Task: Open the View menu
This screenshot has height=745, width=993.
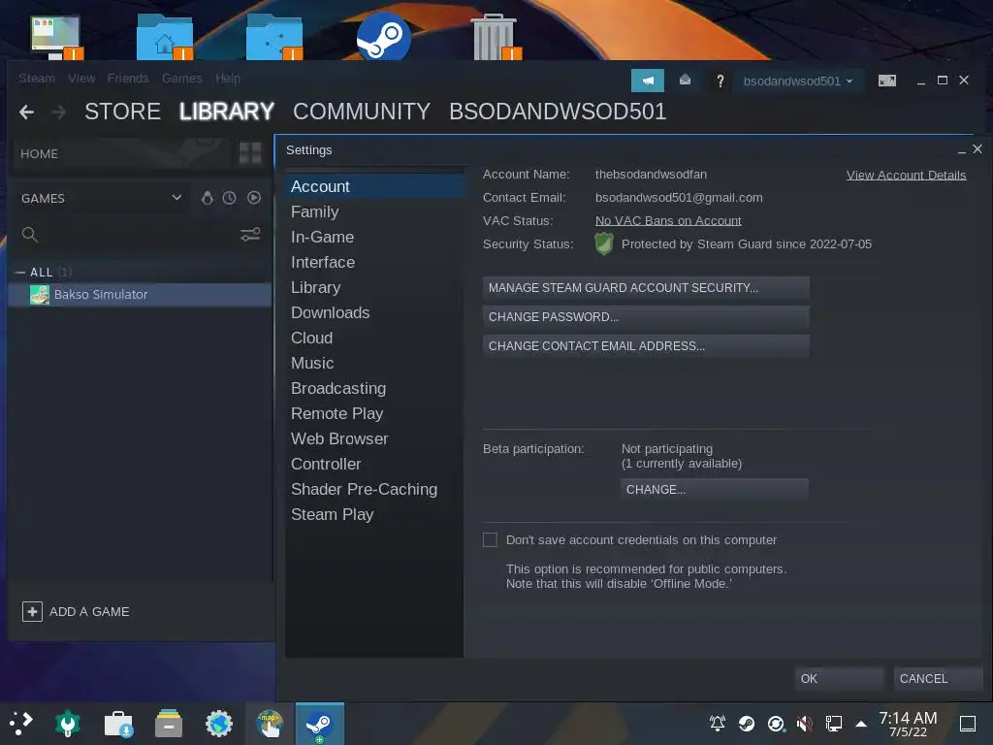Action: [x=81, y=79]
